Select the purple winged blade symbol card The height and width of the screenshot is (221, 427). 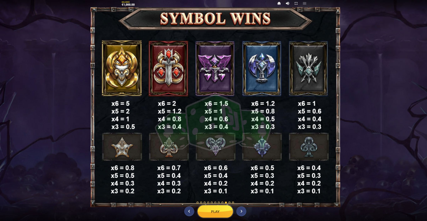coord(215,68)
